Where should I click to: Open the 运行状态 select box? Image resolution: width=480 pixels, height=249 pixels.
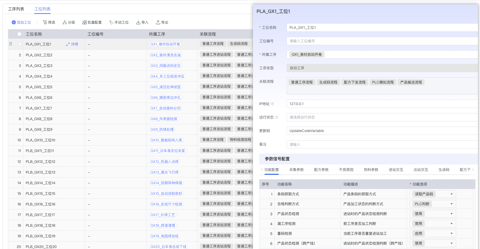tap(382, 117)
